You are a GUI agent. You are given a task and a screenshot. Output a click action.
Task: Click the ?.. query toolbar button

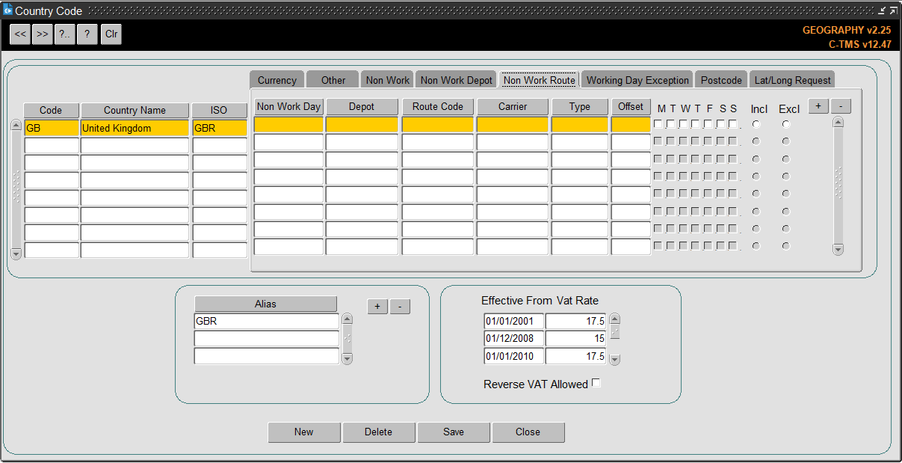[x=65, y=34]
